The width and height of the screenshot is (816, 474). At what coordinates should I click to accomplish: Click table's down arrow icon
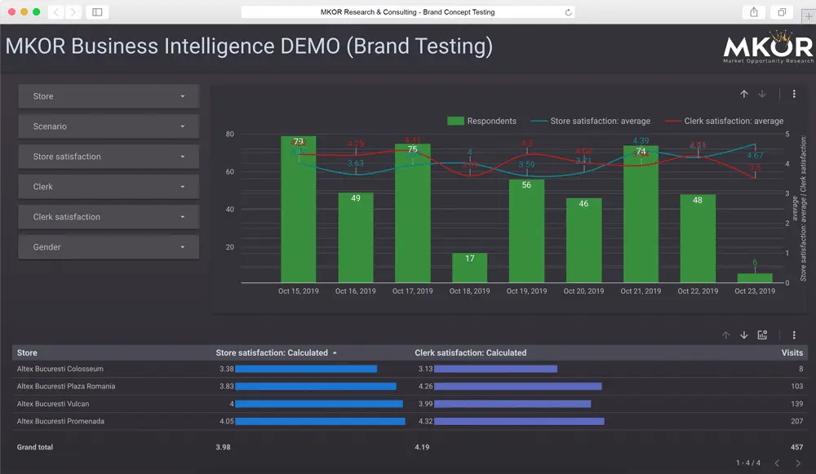744,335
